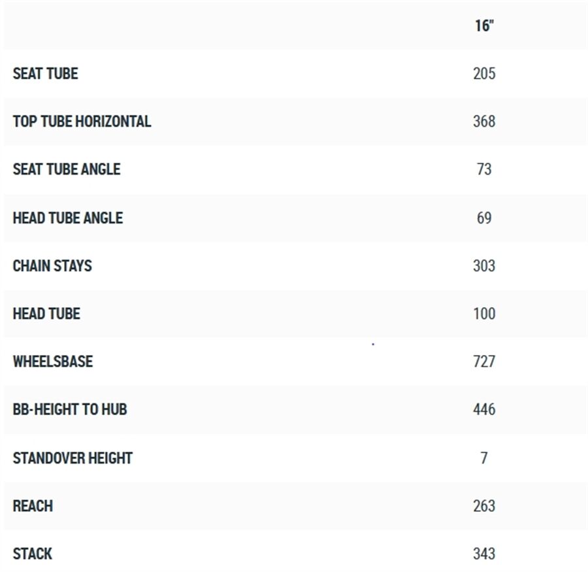Click the seat tube value 205
This screenshot has height=572, width=588.
point(484,73)
